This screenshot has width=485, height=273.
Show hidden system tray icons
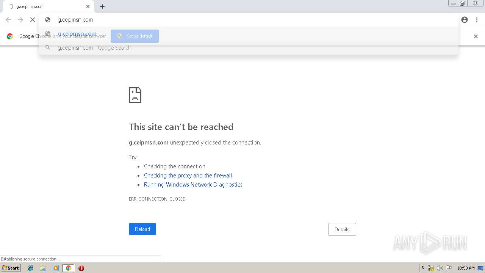click(422, 268)
